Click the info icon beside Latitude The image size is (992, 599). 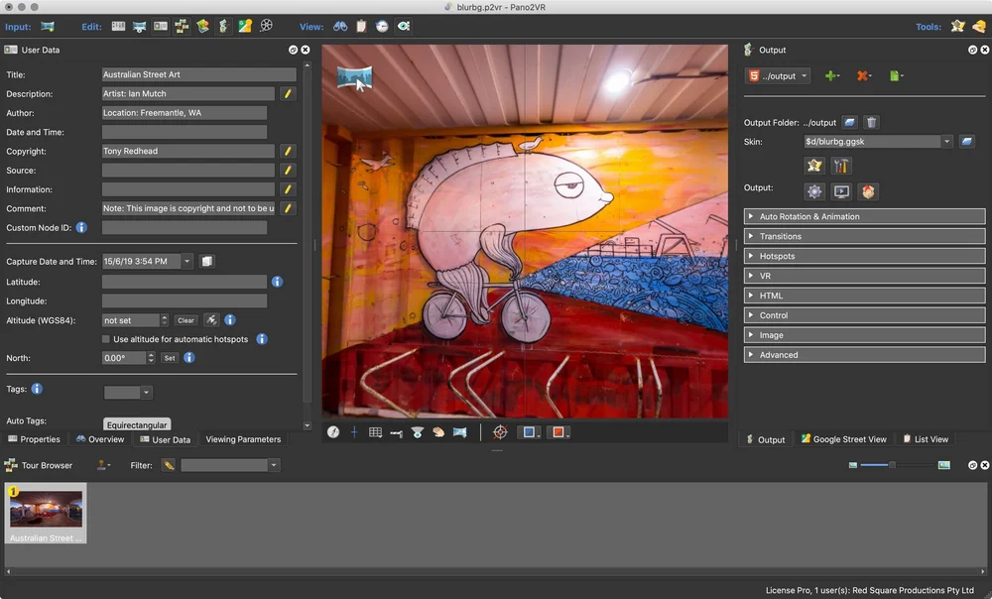[x=277, y=282]
